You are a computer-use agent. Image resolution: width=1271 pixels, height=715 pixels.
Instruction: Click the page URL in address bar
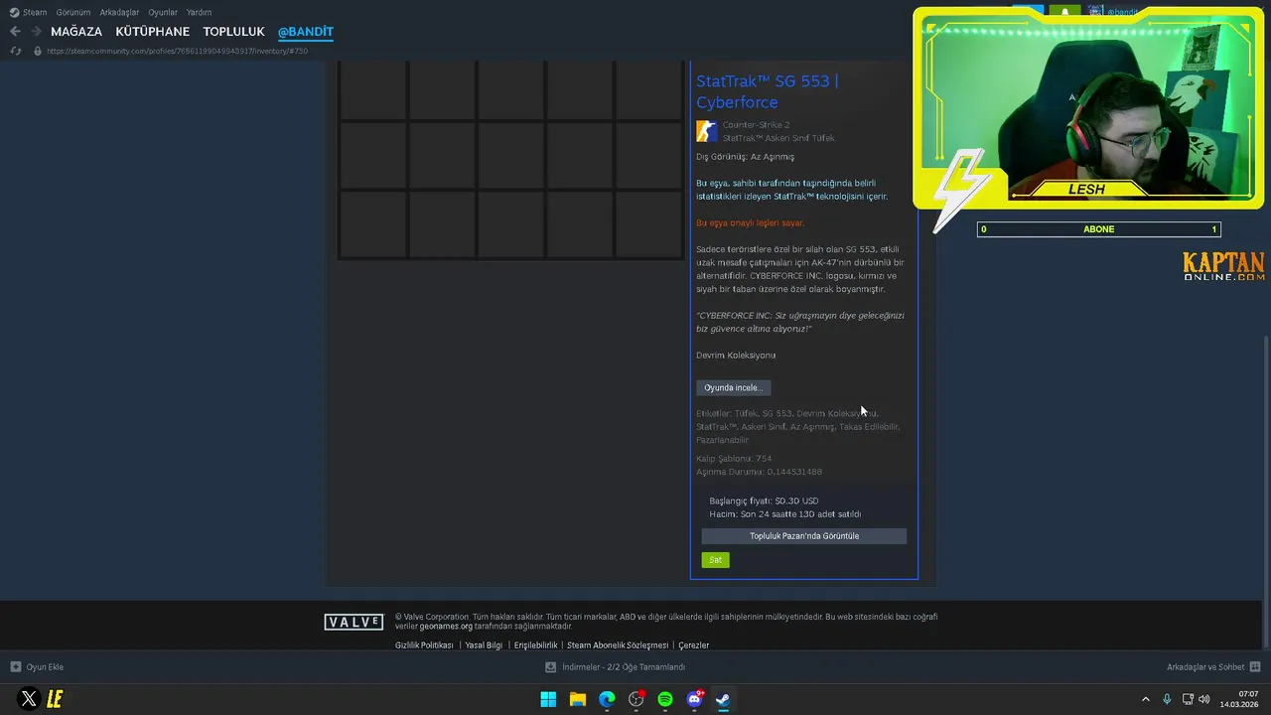tap(177, 51)
